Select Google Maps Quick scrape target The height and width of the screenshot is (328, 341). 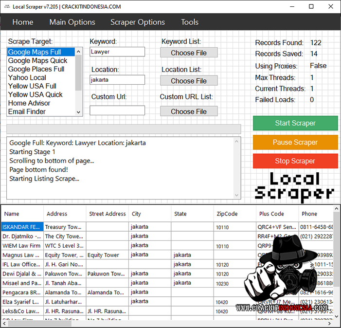38,61
